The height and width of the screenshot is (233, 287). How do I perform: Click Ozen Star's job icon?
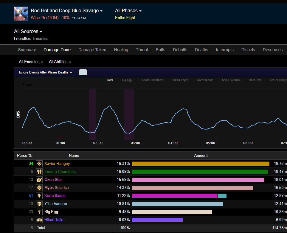(39, 180)
